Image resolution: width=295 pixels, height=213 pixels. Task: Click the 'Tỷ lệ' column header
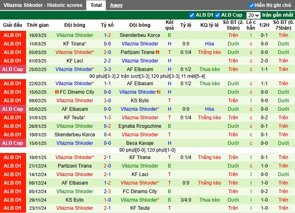click(x=186, y=25)
